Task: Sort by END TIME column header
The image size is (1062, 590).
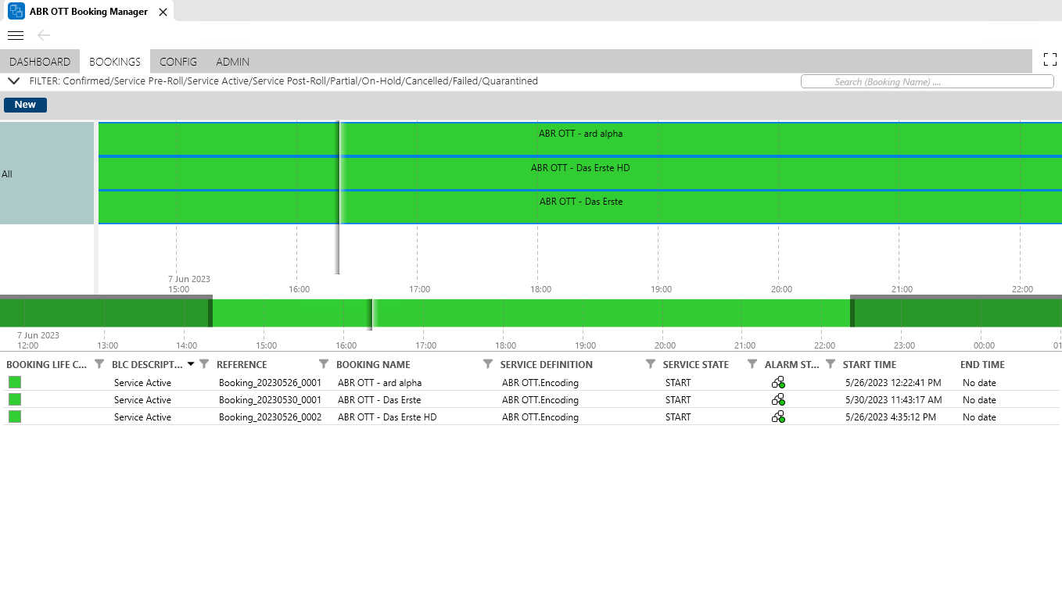Action: (982, 364)
